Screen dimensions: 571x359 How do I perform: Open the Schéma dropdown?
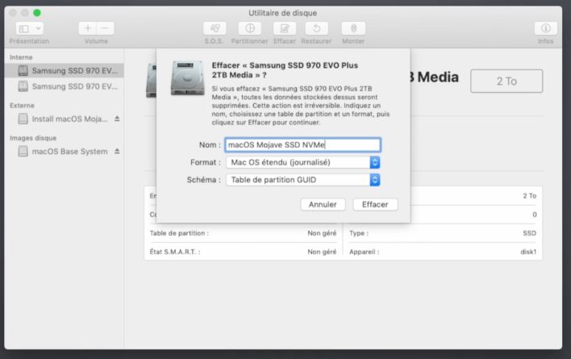click(303, 180)
